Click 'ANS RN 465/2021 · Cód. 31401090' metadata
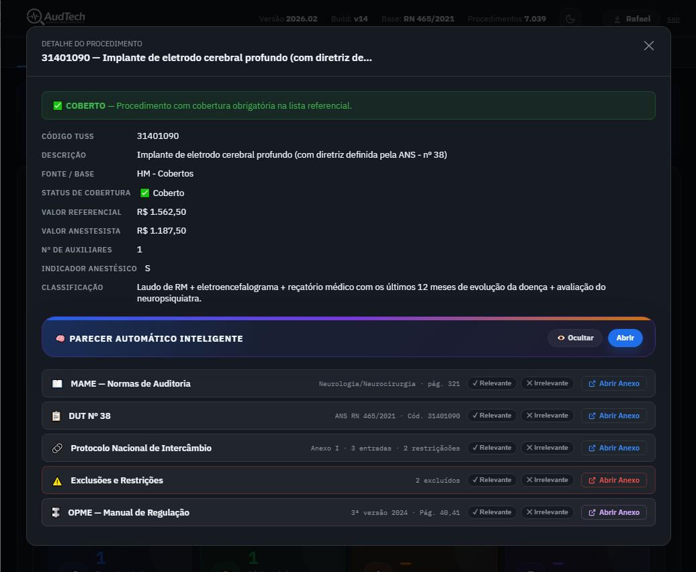The image size is (696, 572). click(x=397, y=416)
